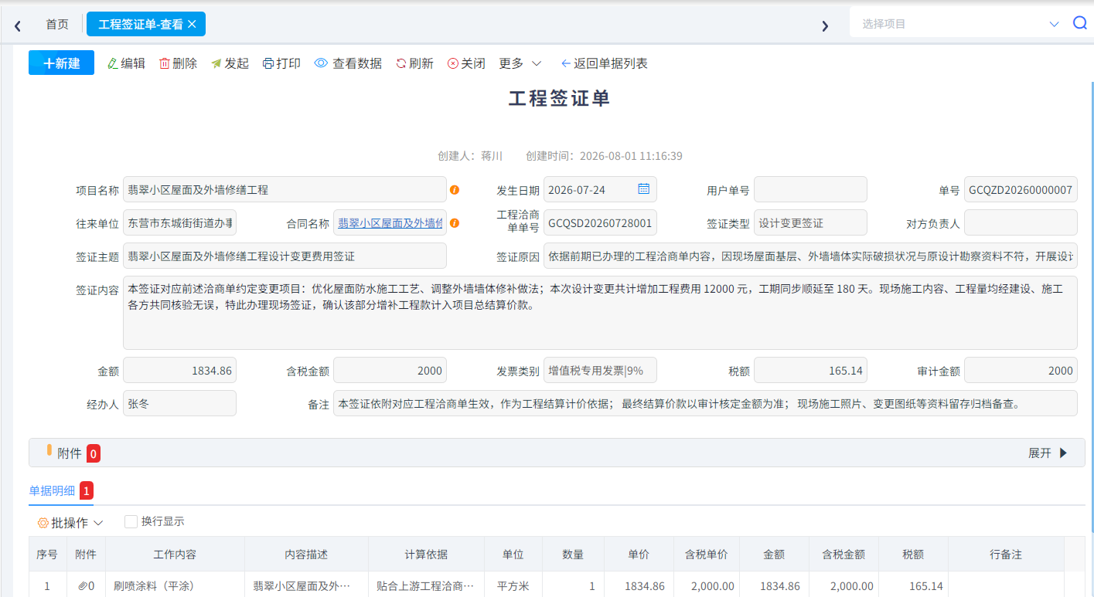Click the 经办人 field 张冬
The image size is (1094, 597).
pos(179,403)
